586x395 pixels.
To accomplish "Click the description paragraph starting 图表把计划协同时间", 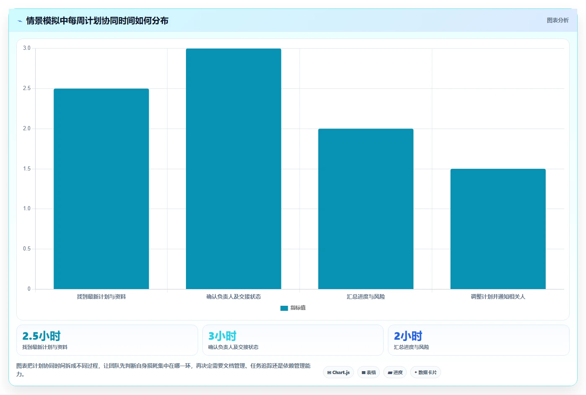I will [163, 370].
